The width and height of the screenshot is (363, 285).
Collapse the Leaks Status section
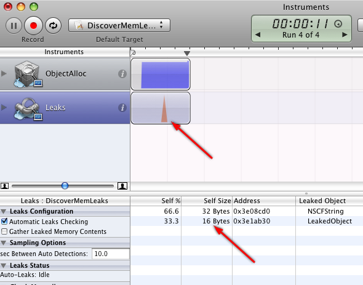coord(4,265)
